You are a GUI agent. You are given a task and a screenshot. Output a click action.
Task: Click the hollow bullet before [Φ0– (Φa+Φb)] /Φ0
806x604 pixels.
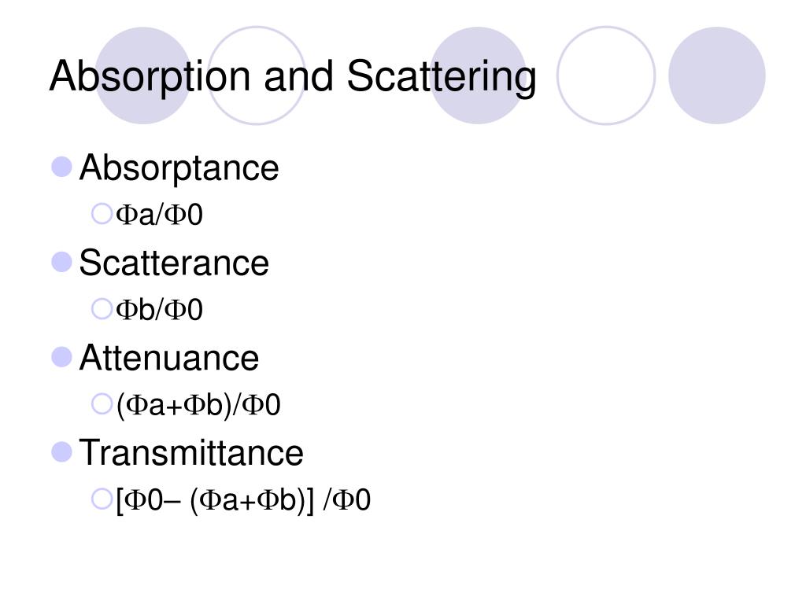(102, 499)
